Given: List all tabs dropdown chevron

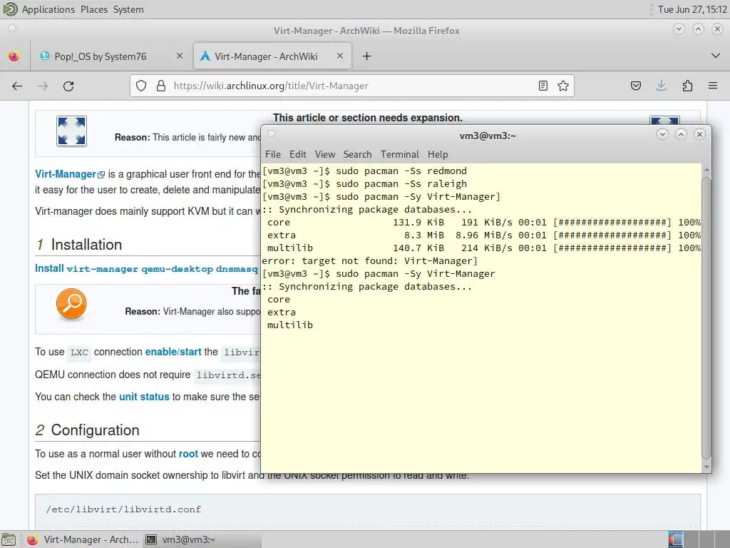Looking at the screenshot, I should [716, 56].
